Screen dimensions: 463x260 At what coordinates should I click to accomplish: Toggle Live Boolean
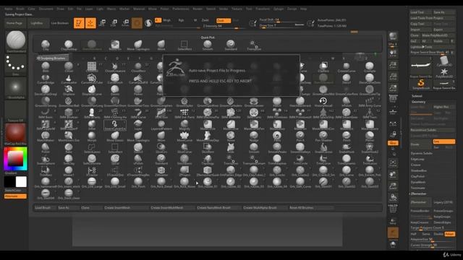click(x=60, y=23)
